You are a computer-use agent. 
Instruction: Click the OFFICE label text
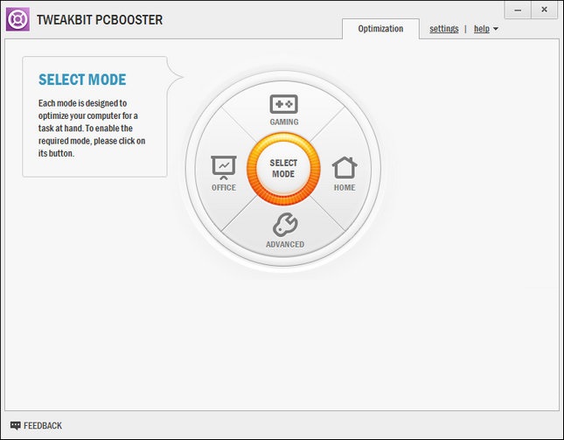(x=224, y=187)
